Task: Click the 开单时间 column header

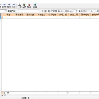Action: tap(85, 15)
